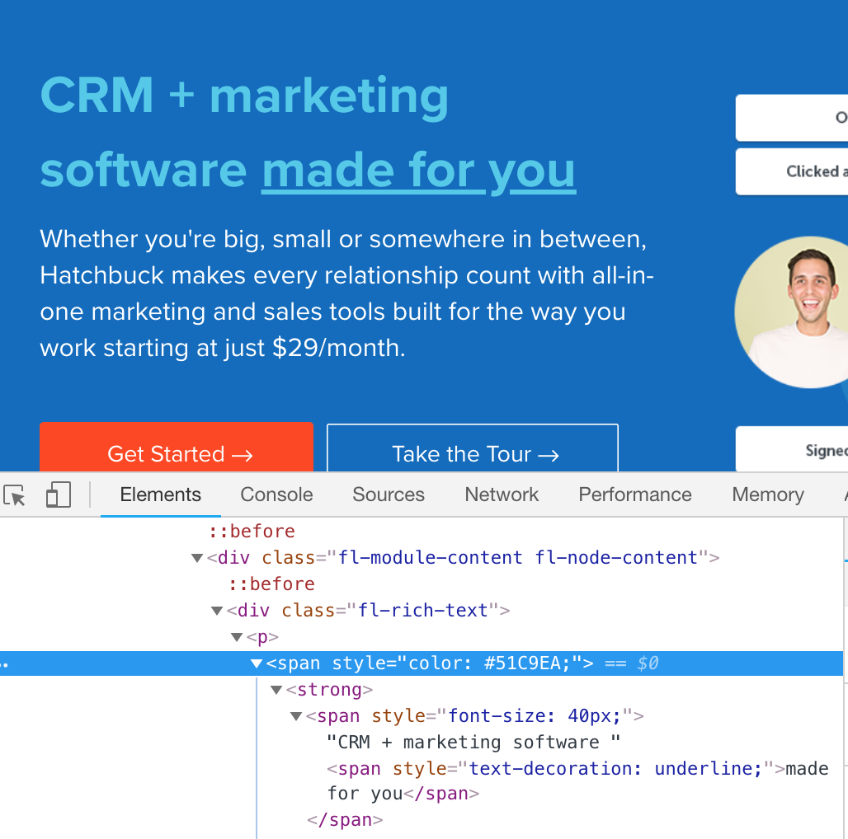Viewport: 848px width, 839px height.
Task: Open the Performance tab
Action: 635,494
